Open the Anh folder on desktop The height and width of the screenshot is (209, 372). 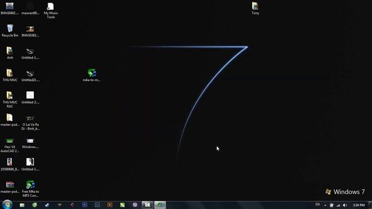pyautogui.click(x=10, y=53)
